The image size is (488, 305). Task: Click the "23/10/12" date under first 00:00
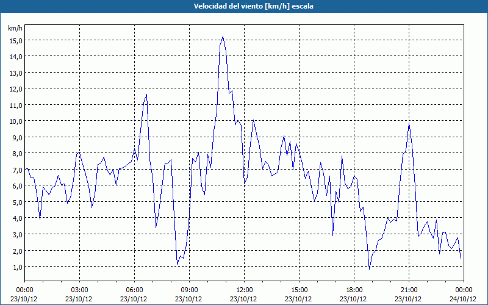click(x=24, y=299)
